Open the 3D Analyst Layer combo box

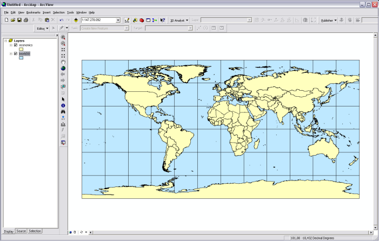point(226,21)
